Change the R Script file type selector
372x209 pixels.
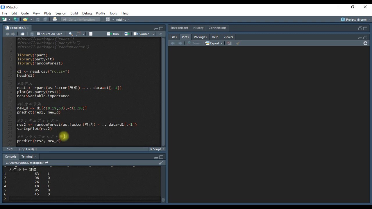[157, 149]
